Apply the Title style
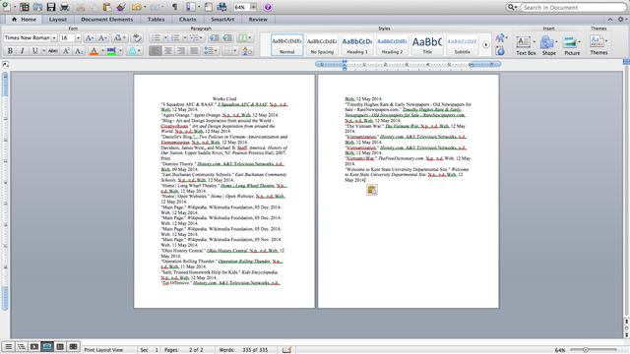This screenshot has height=354, width=630. click(x=427, y=45)
